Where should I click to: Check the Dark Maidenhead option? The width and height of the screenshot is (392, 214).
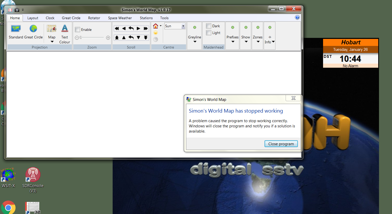(x=209, y=26)
